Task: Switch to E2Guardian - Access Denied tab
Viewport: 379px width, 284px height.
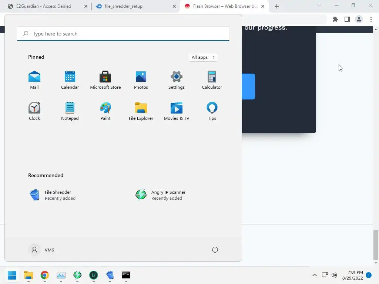Action: tap(44, 6)
